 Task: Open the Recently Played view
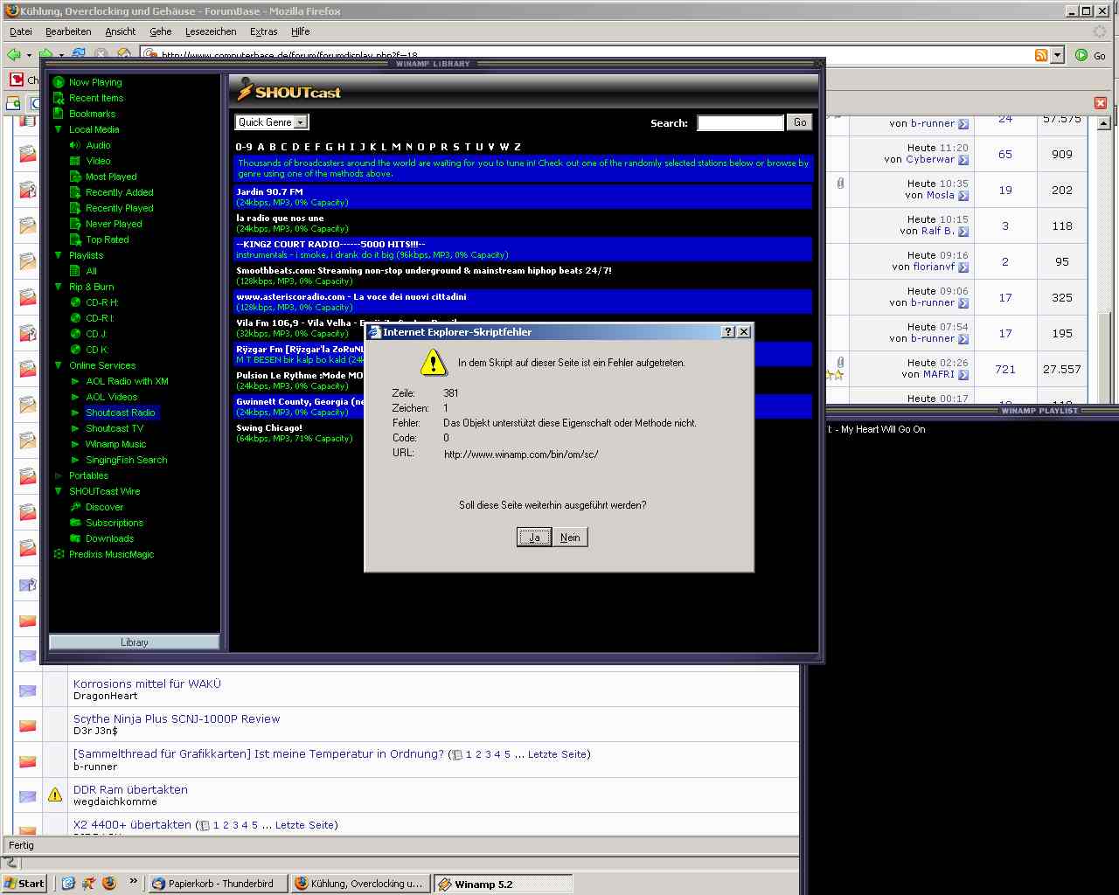[119, 208]
